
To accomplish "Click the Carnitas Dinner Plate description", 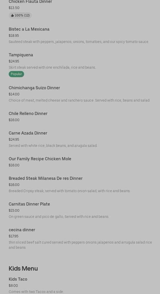I will [59, 217].
